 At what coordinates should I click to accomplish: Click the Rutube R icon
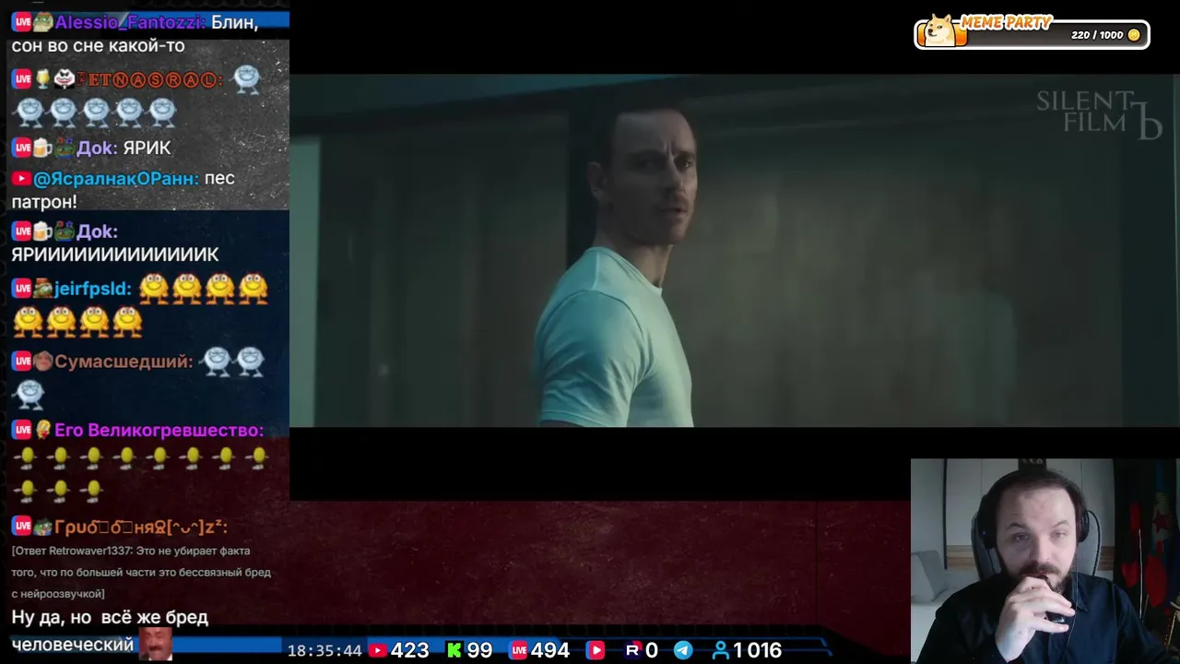coord(632,650)
